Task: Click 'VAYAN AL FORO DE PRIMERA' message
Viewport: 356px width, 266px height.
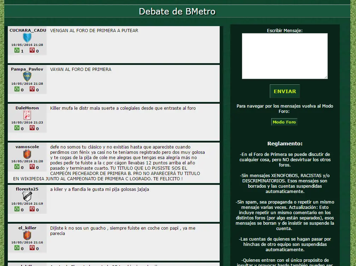Action: coord(81,69)
